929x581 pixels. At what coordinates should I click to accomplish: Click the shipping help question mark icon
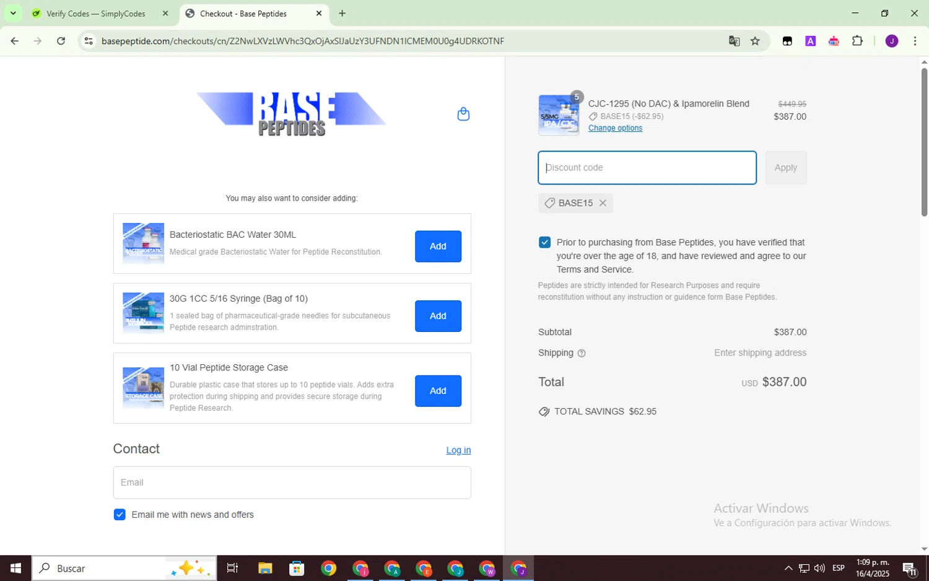[x=581, y=353]
